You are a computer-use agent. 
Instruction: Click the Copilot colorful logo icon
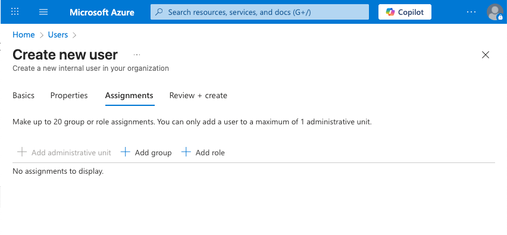tap(390, 12)
